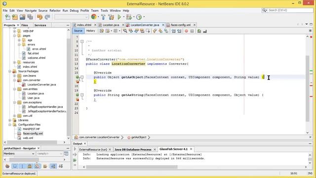Expand the com.beans package node

click(14, 76)
